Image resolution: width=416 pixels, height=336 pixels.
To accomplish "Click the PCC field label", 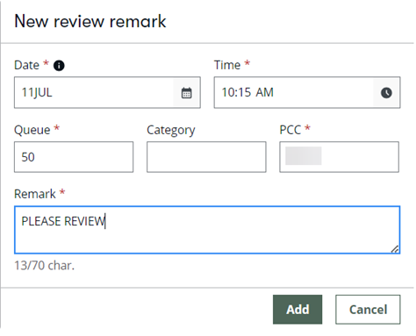I will (x=290, y=130).
